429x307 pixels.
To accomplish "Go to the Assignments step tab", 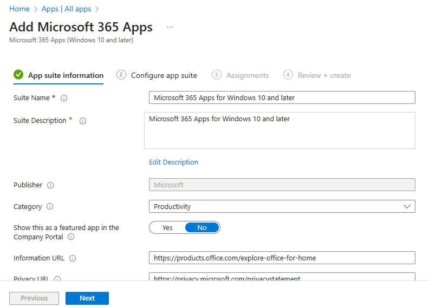I will 247,75.
